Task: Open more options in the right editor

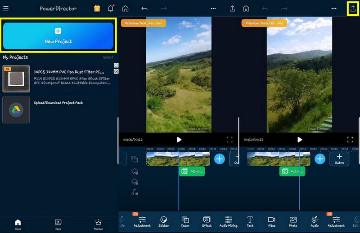Action: (334, 9)
